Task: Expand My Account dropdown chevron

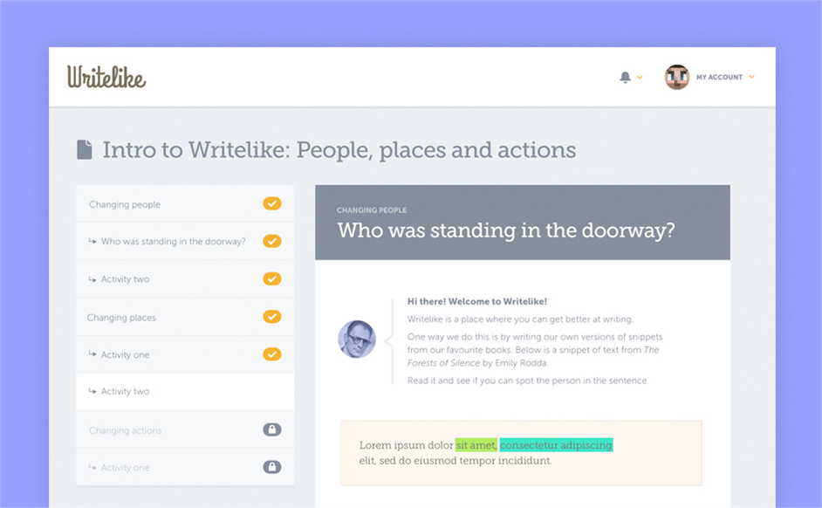Action: pyautogui.click(x=751, y=77)
